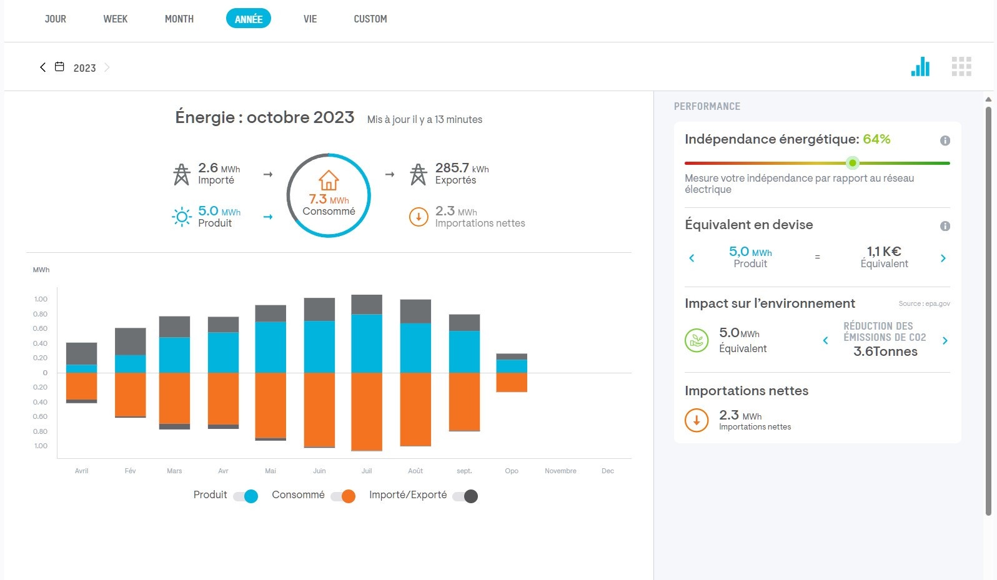Image resolution: width=997 pixels, height=580 pixels.
Task: Click info icon beside Indépendance énergétique
Action: (x=945, y=140)
